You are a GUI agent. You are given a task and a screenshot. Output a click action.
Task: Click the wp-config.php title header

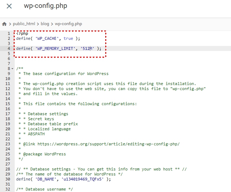pyautogui.click(x=45, y=6)
